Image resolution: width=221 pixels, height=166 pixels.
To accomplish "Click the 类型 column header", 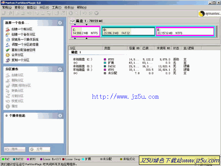I will [115, 48].
